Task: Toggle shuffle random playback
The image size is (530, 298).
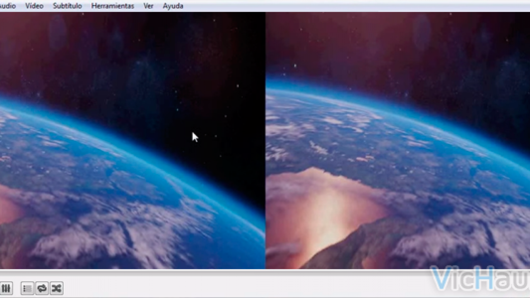Action: pyautogui.click(x=56, y=288)
